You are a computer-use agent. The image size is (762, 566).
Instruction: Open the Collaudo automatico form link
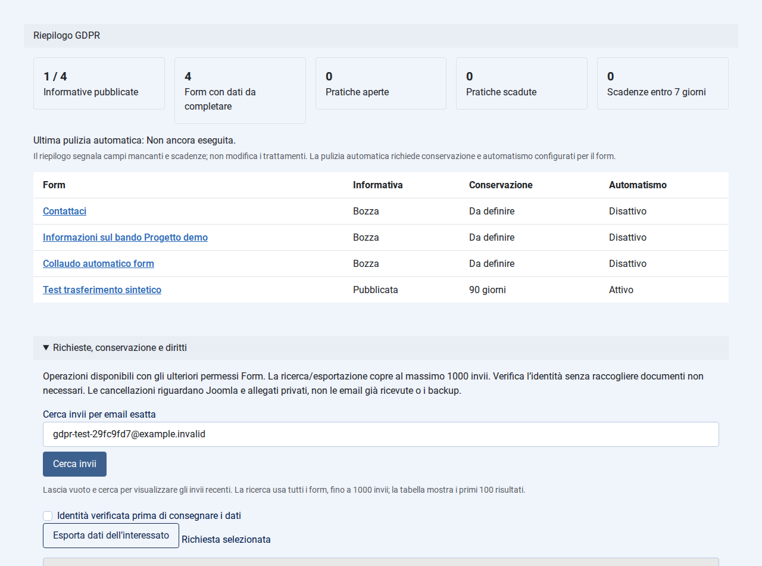point(98,264)
